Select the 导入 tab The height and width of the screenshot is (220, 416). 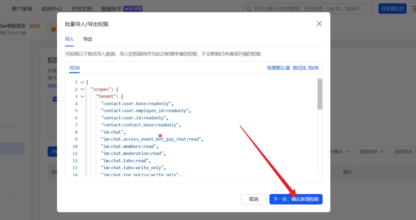[69, 39]
